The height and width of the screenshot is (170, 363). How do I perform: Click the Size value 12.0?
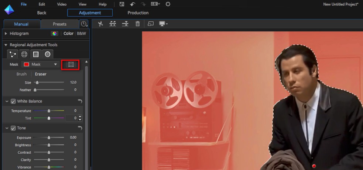[73, 82]
